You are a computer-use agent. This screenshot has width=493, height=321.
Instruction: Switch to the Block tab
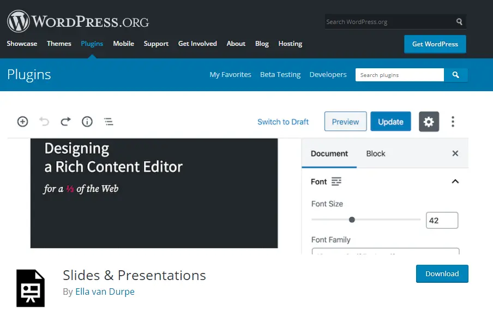click(x=376, y=153)
